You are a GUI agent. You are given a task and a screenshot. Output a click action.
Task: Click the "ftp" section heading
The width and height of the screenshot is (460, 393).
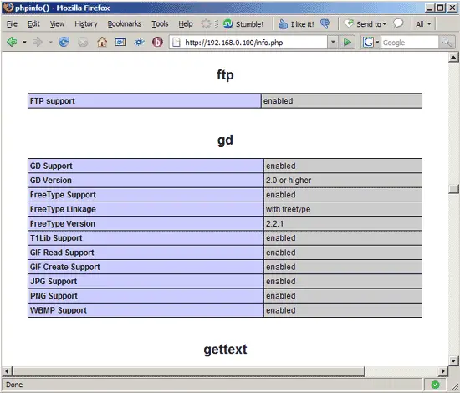pos(225,75)
